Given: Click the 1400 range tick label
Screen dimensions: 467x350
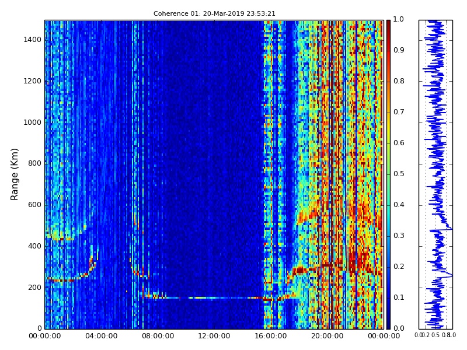Looking at the screenshot, I should click(33, 40).
